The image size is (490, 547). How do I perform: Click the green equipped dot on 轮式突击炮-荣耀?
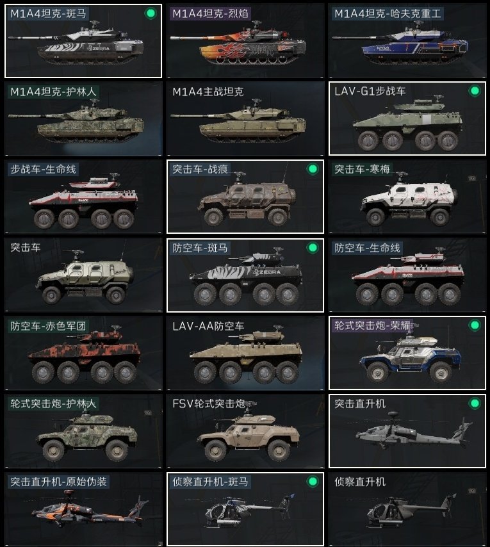point(475,325)
